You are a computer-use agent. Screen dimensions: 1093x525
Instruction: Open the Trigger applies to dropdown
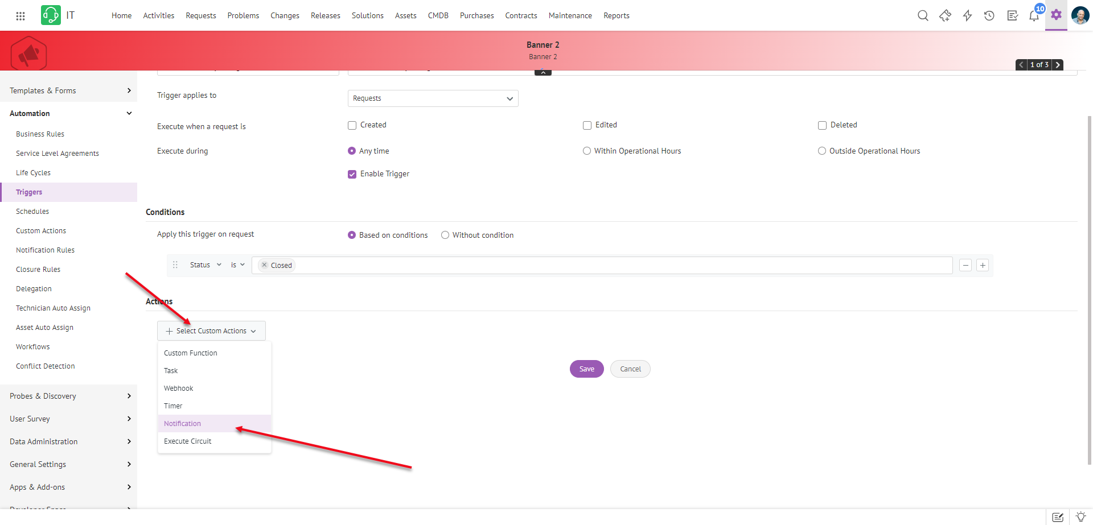433,98
